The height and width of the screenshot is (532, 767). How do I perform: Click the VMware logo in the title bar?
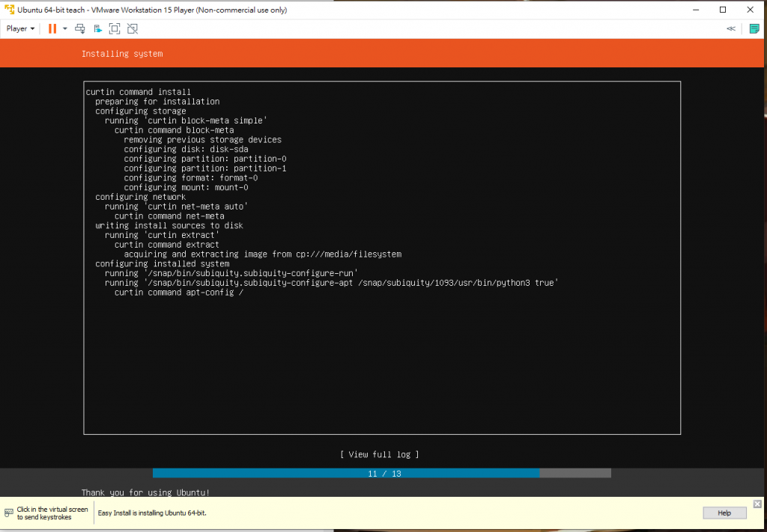point(9,9)
